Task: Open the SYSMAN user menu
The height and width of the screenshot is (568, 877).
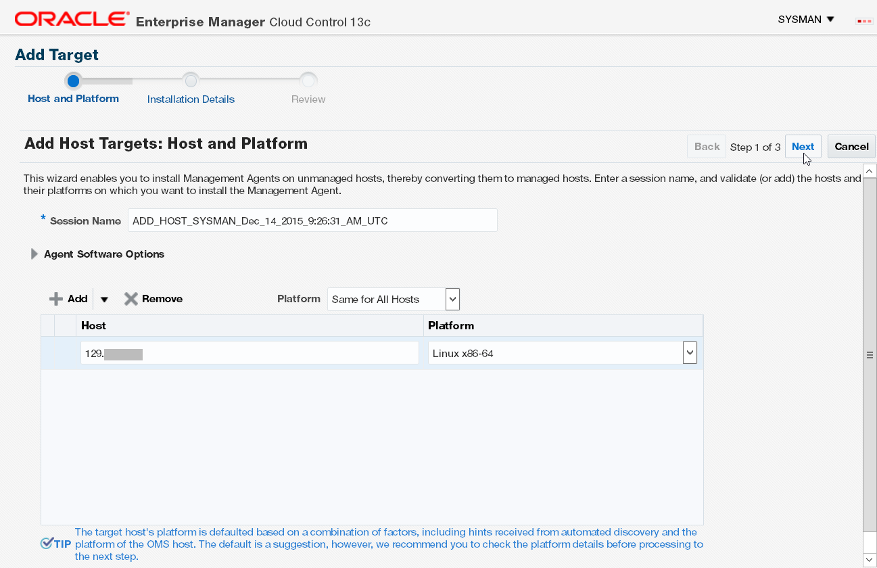Action: click(x=806, y=20)
